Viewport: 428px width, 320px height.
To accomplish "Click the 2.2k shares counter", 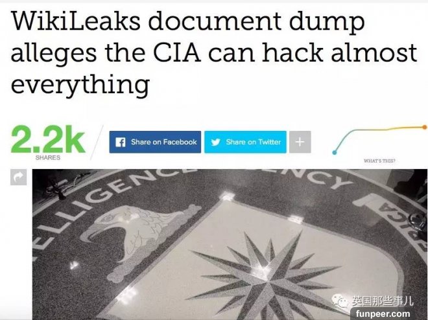I will (48, 139).
